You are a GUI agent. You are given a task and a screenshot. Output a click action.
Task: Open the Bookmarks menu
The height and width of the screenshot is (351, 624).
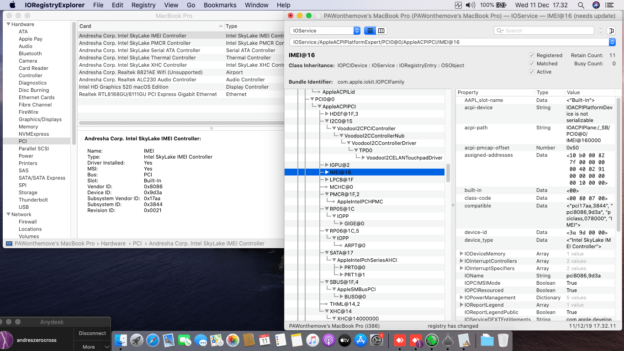pos(220,5)
